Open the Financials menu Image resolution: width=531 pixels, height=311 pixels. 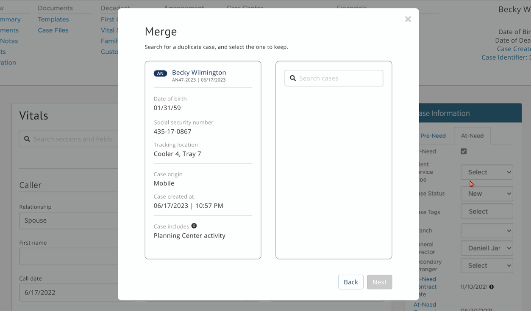352,8
